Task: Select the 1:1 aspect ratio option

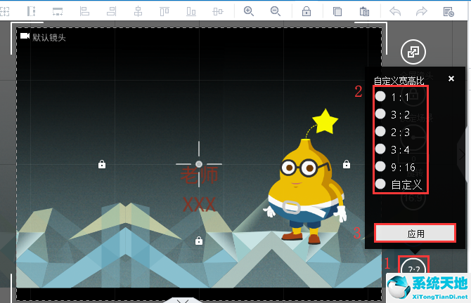Action: (380, 97)
